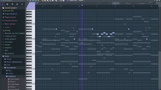The image size is (161, 90).
Task: Activate the Playback speaker tool
Action: pyautogui.click(x=64, y=0)
